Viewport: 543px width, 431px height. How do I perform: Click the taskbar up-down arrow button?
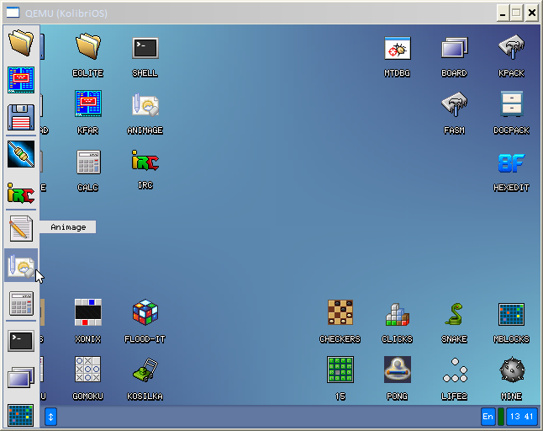tap(50, 416)
